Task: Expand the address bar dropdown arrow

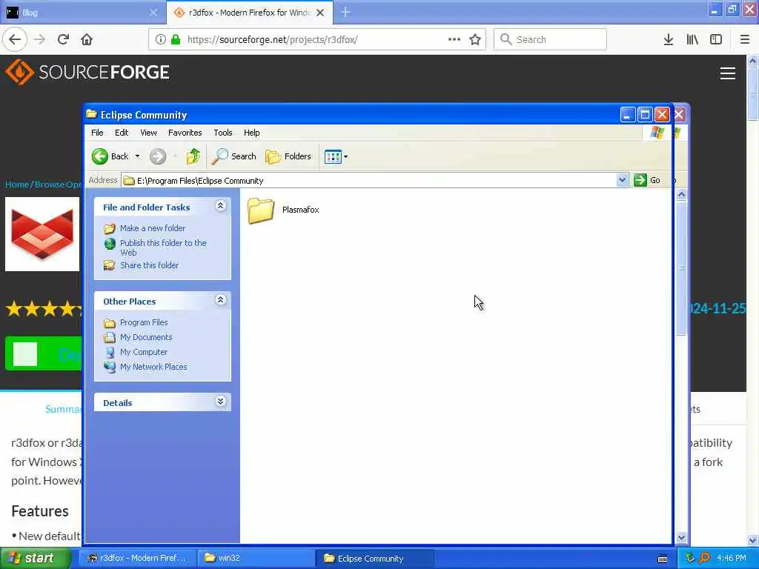Action: click(x=622, y=181)
